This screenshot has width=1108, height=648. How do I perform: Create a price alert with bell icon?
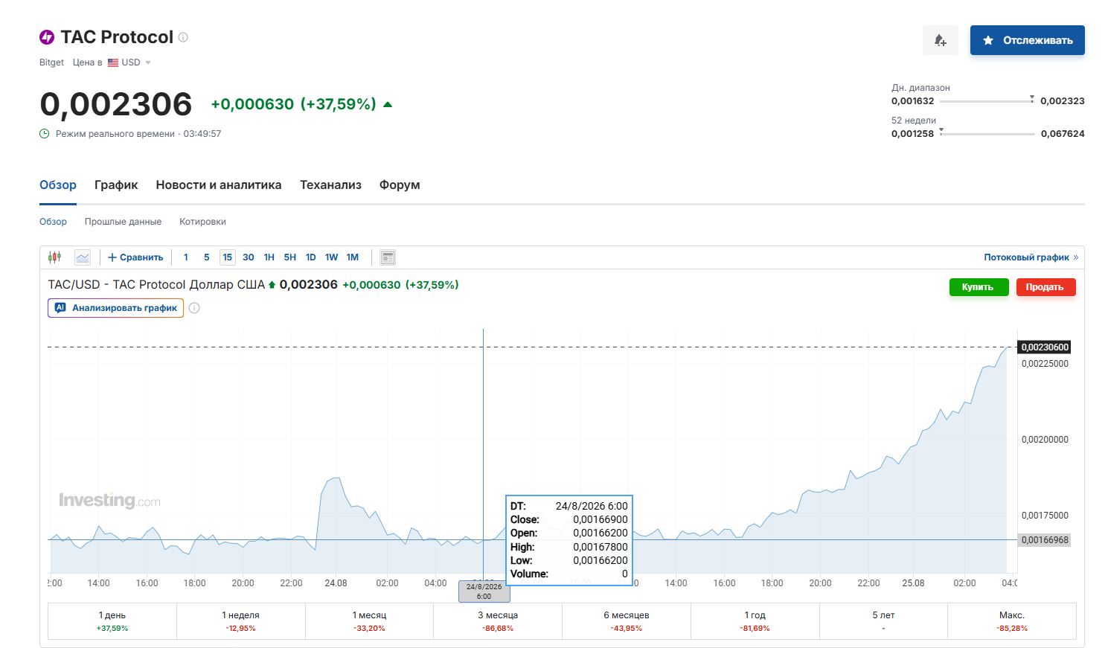(941, 40)
